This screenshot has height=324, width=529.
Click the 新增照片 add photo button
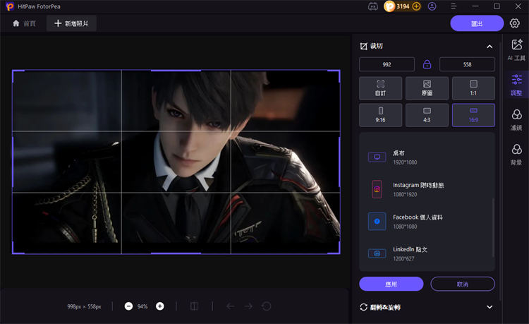[x=71, y=23]
